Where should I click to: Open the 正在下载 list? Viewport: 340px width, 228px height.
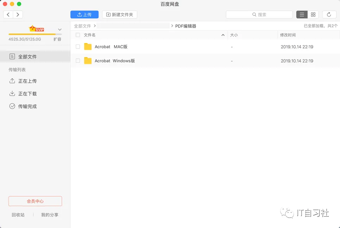pos(27,94)
